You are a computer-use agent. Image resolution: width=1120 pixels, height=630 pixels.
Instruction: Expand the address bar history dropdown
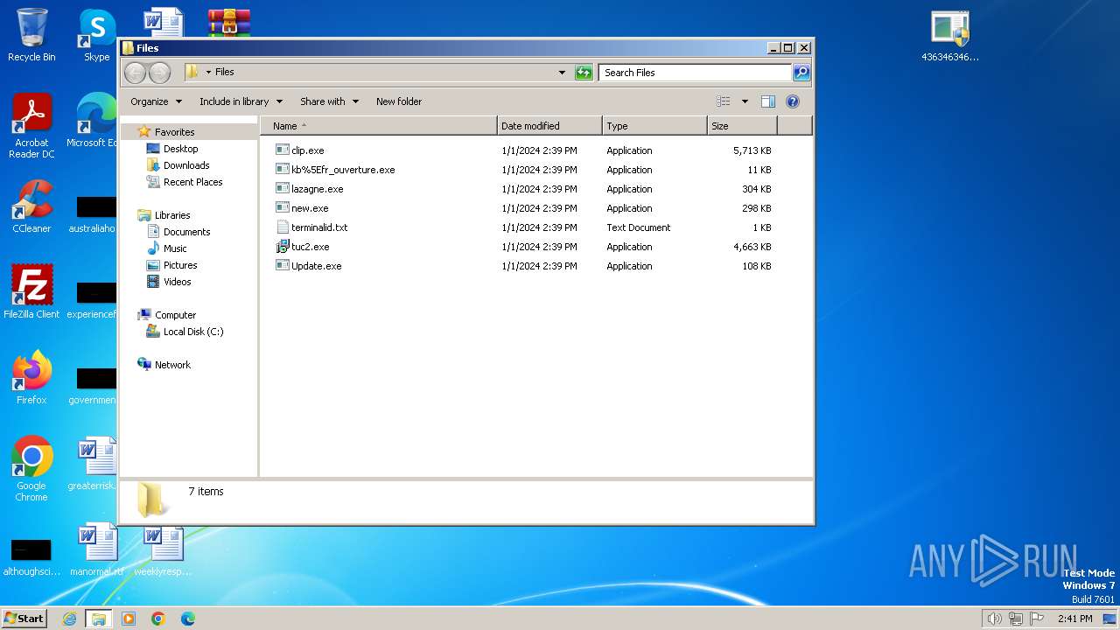[x=562, y=73]
